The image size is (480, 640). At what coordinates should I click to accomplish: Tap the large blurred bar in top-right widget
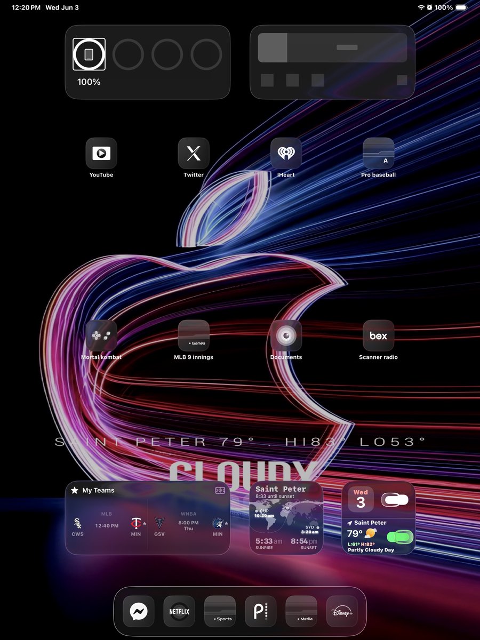coord(332,48)
